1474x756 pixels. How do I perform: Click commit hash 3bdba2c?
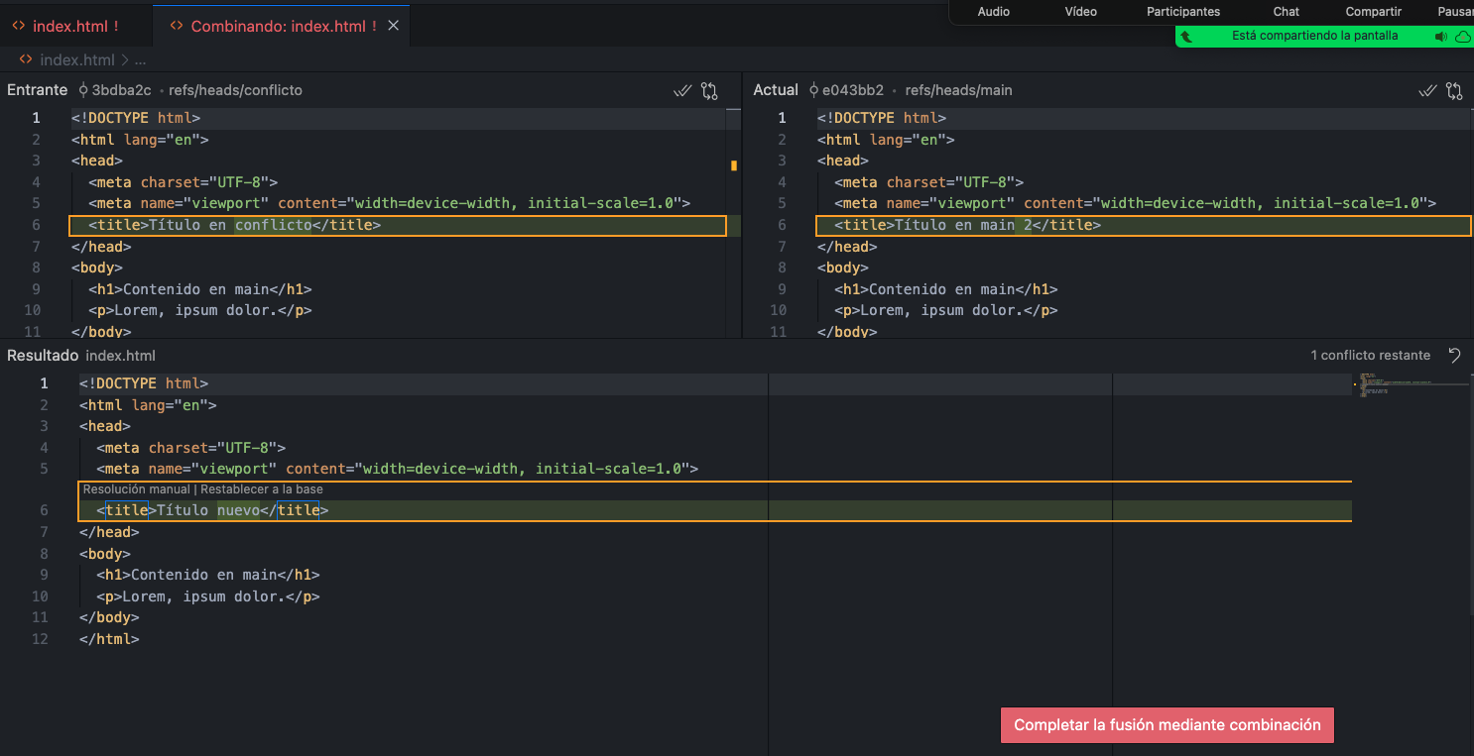point(121,90)
